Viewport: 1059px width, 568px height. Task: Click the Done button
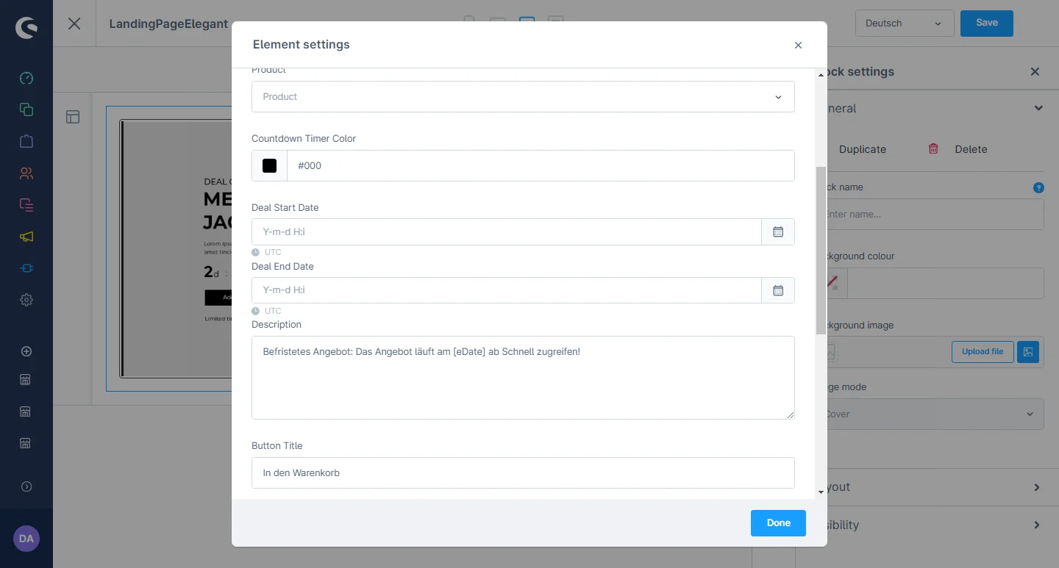(x=778, y=523)
